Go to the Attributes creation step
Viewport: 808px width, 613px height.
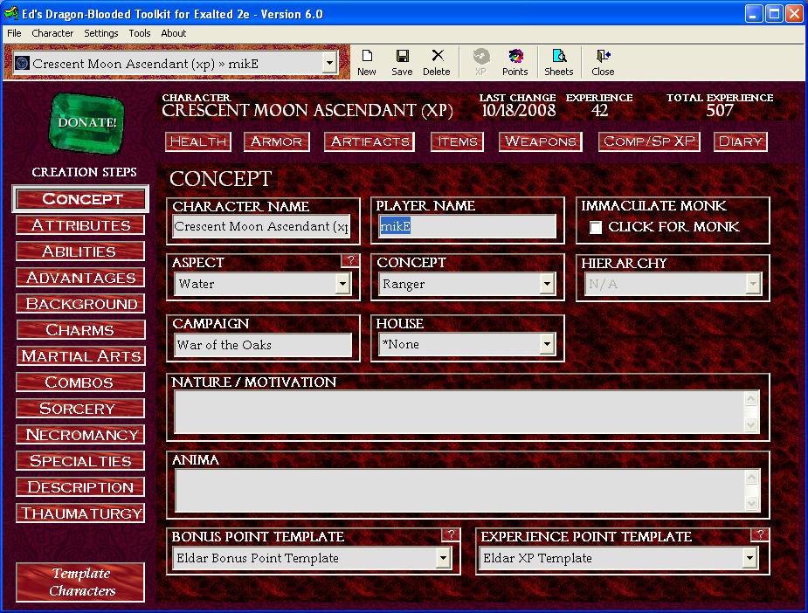pyautogui.click(x=80, y=225)
